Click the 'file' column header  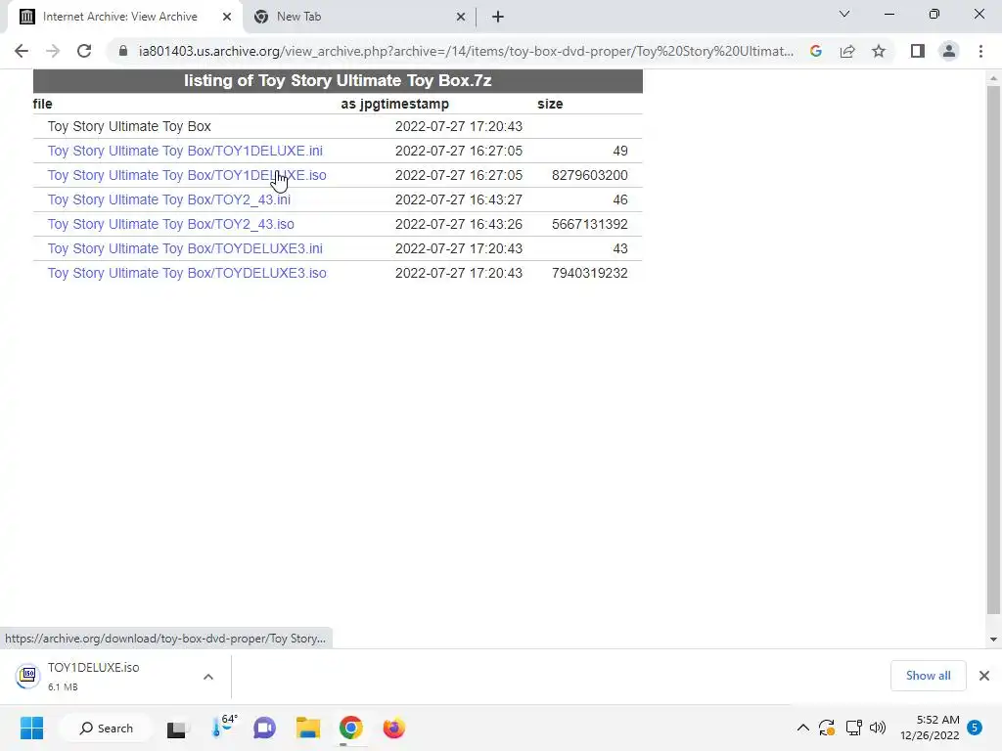(43, 104)
